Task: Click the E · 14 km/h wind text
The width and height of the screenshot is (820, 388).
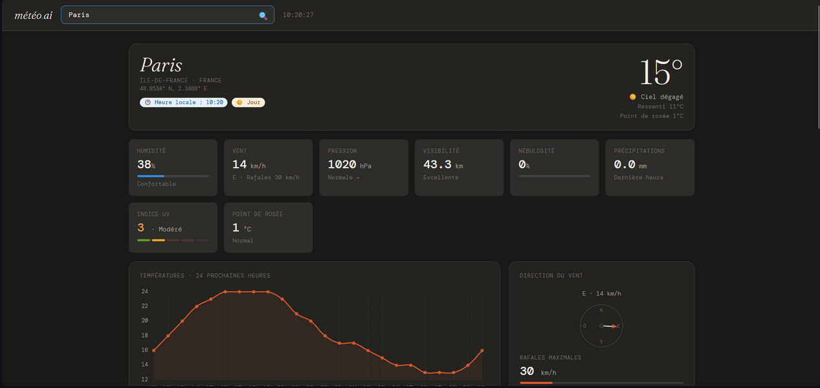Action: tap(602, 294)
